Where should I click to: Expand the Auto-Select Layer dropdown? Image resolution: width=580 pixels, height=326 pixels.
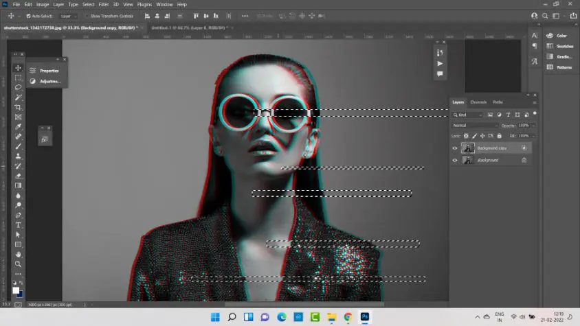[69, 15]
